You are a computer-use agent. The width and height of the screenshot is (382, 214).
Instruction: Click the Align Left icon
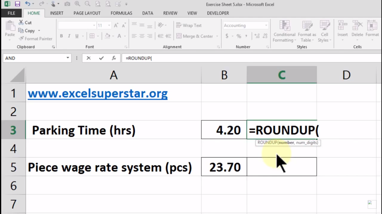click(x=134, y=36)
